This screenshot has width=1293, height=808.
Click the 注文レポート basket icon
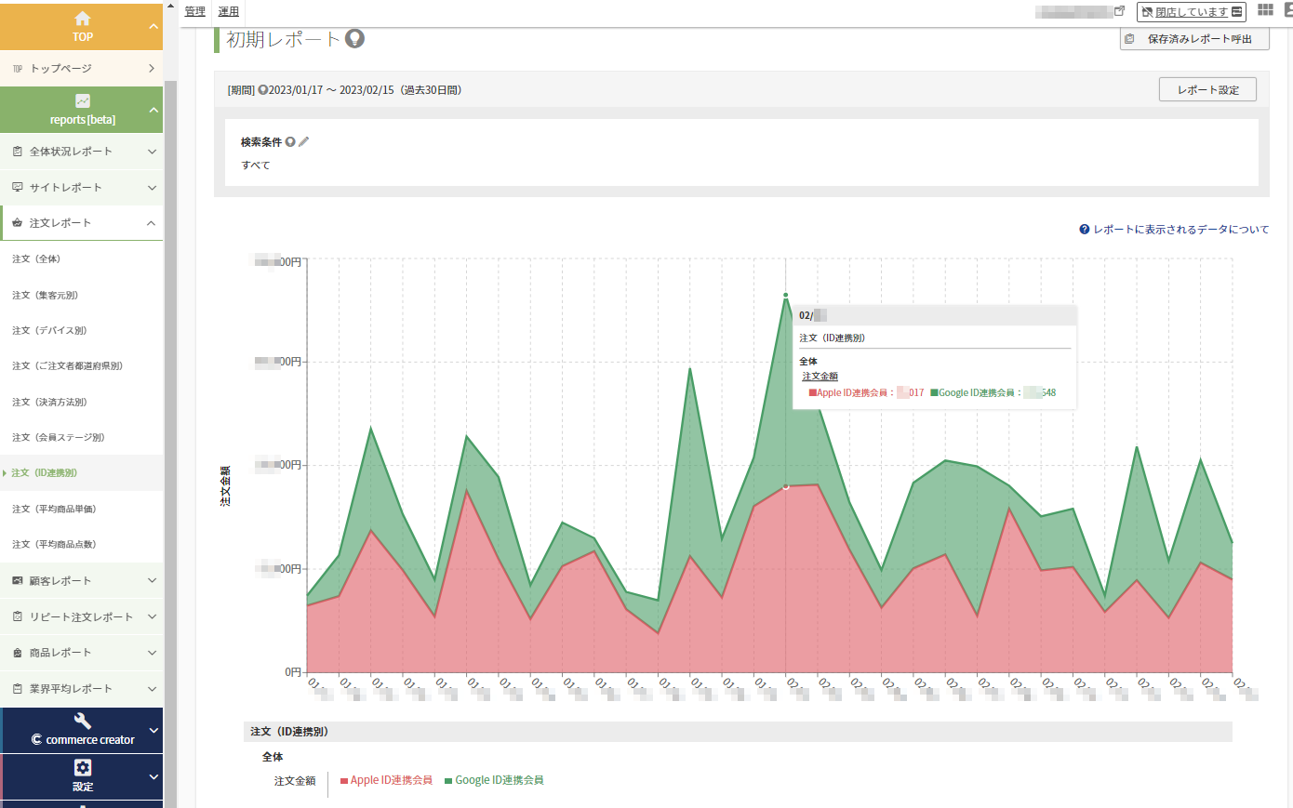18,223
